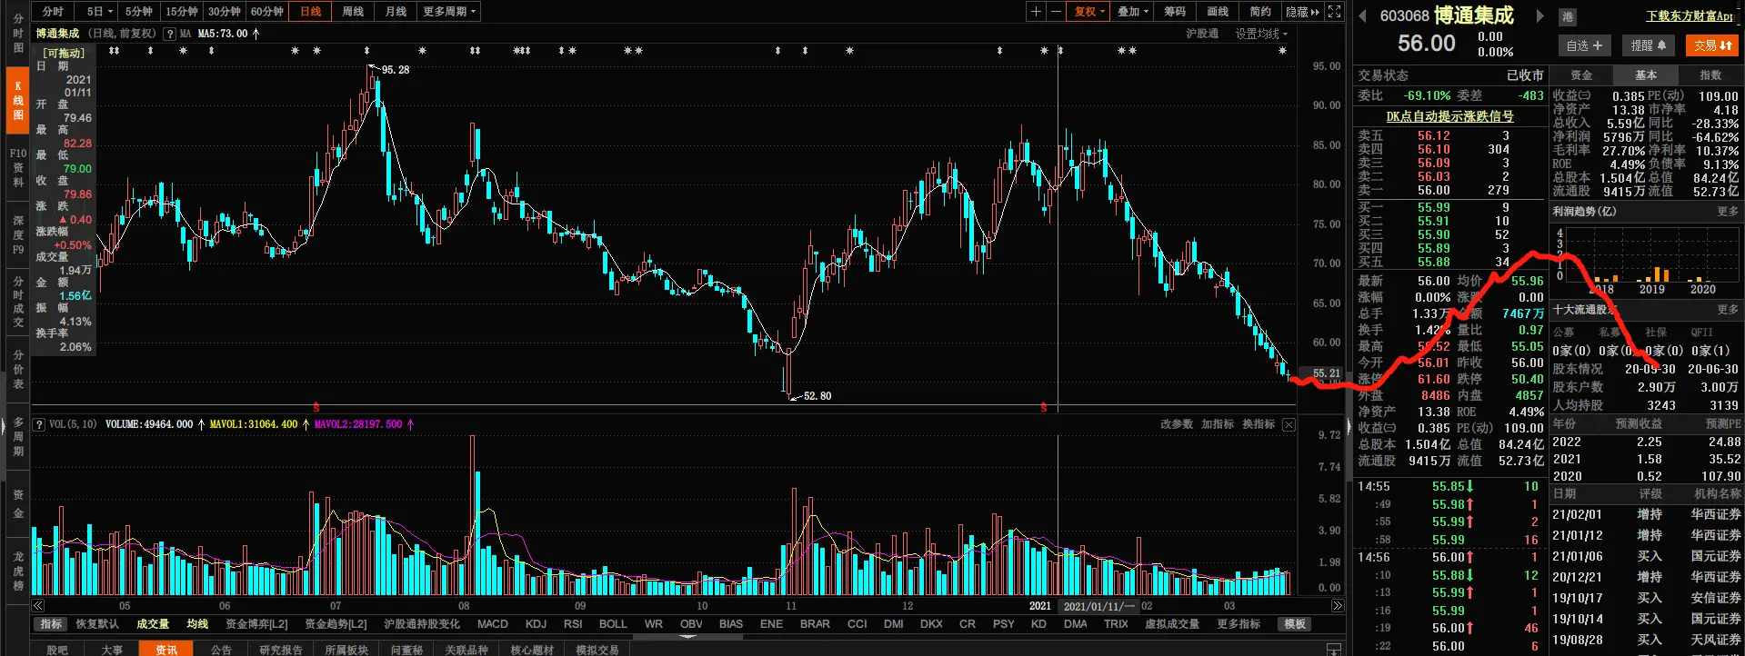This screenshot has height=656, width=1745.
Task: Select 日线 daily period
Action: pyautogui.click(x=310, y=11)
